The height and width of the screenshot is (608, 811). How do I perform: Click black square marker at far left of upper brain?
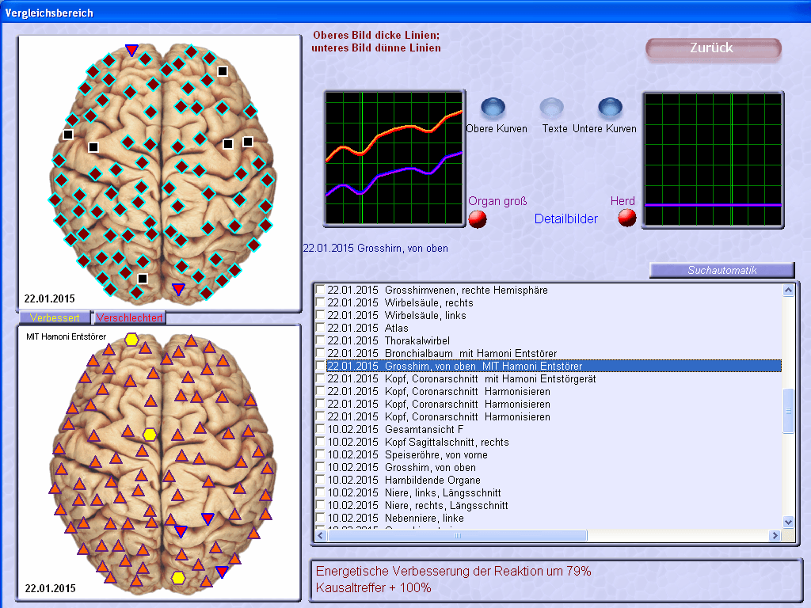[x=68, y=135]
